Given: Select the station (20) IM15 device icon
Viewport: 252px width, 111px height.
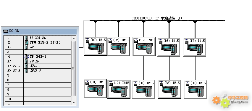Looking at the screenshot, I should point(143,90).
